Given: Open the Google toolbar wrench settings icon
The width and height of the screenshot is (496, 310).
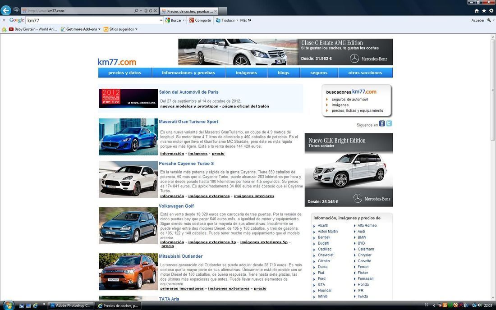Looking at the screenshot, I should [489, 20].
